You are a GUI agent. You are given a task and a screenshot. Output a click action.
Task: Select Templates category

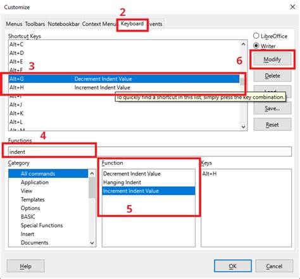(x=48, y=199)
